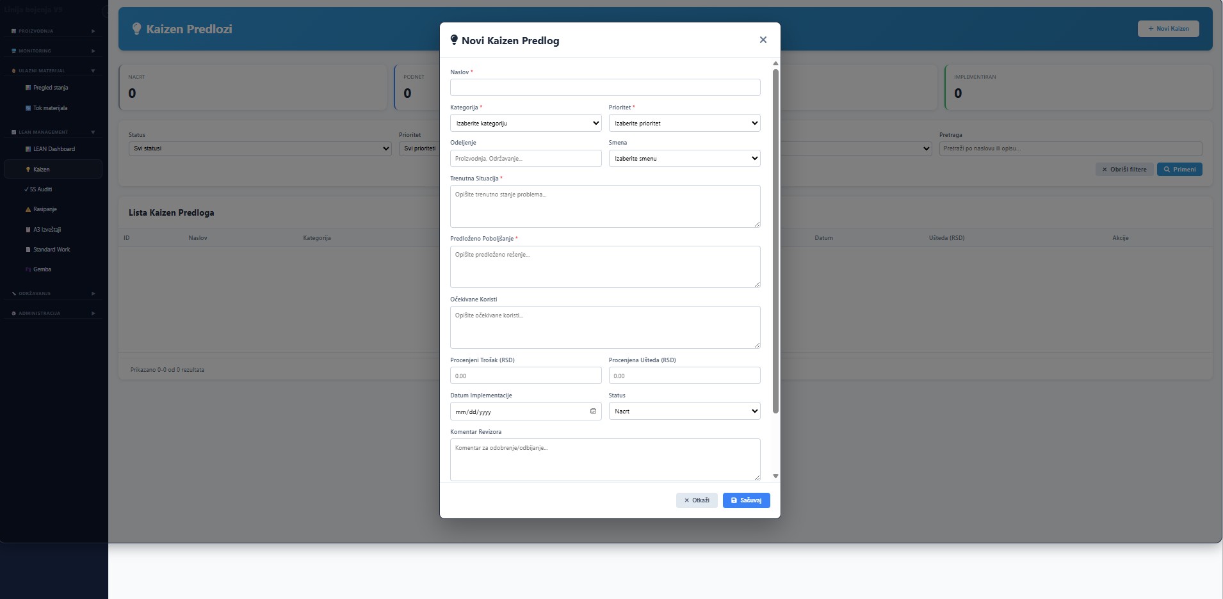Screen dimensions: 1223x599
Task: Close the Novi Kaizen Predlog dialog
Action: point(763,40)
